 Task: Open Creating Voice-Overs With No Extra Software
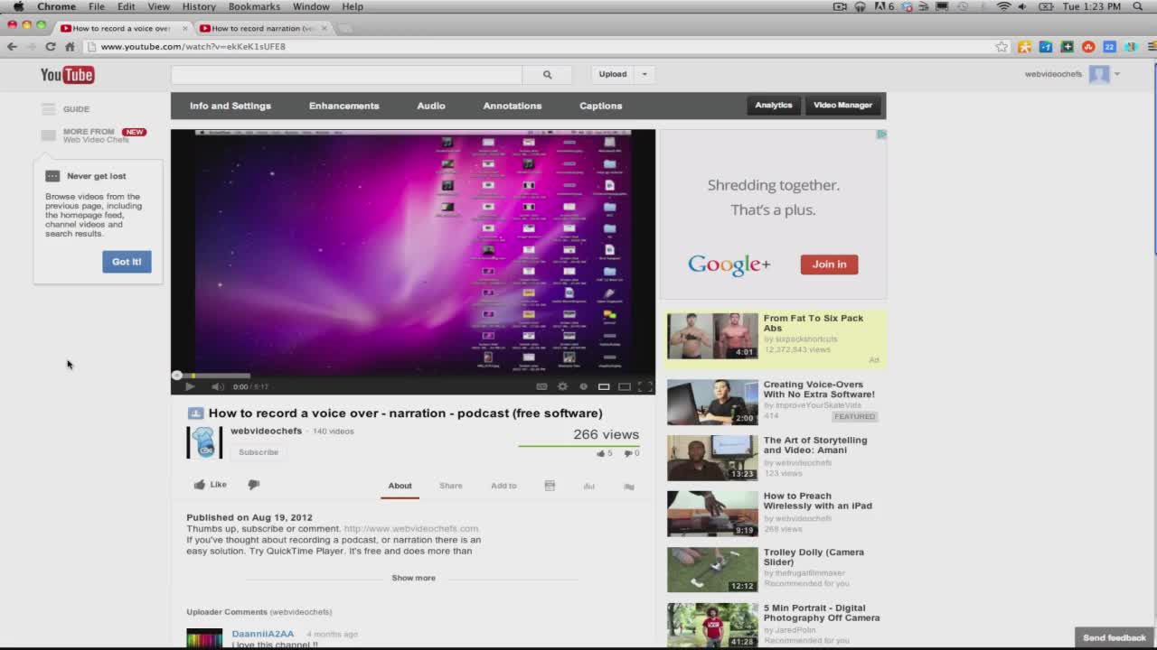[x=819, y=389]
